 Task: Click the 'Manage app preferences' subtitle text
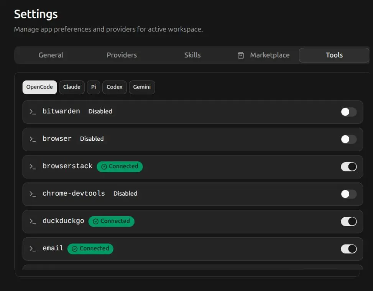click(108, 29)
